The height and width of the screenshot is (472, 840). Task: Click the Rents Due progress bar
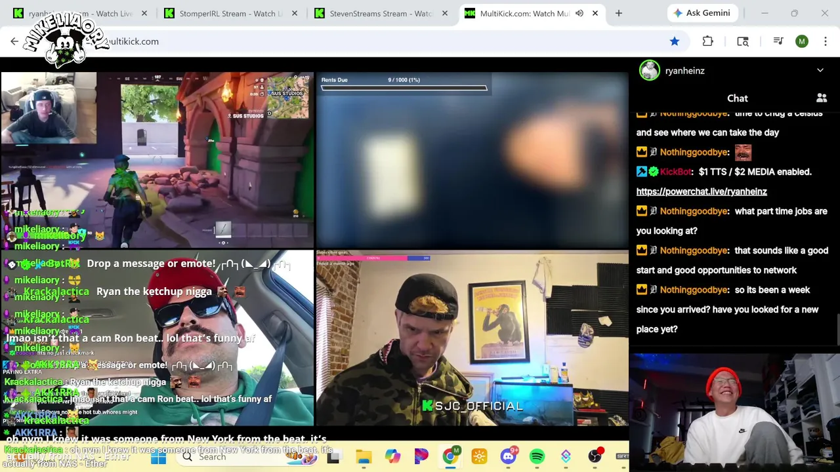[x=404, y=88]
